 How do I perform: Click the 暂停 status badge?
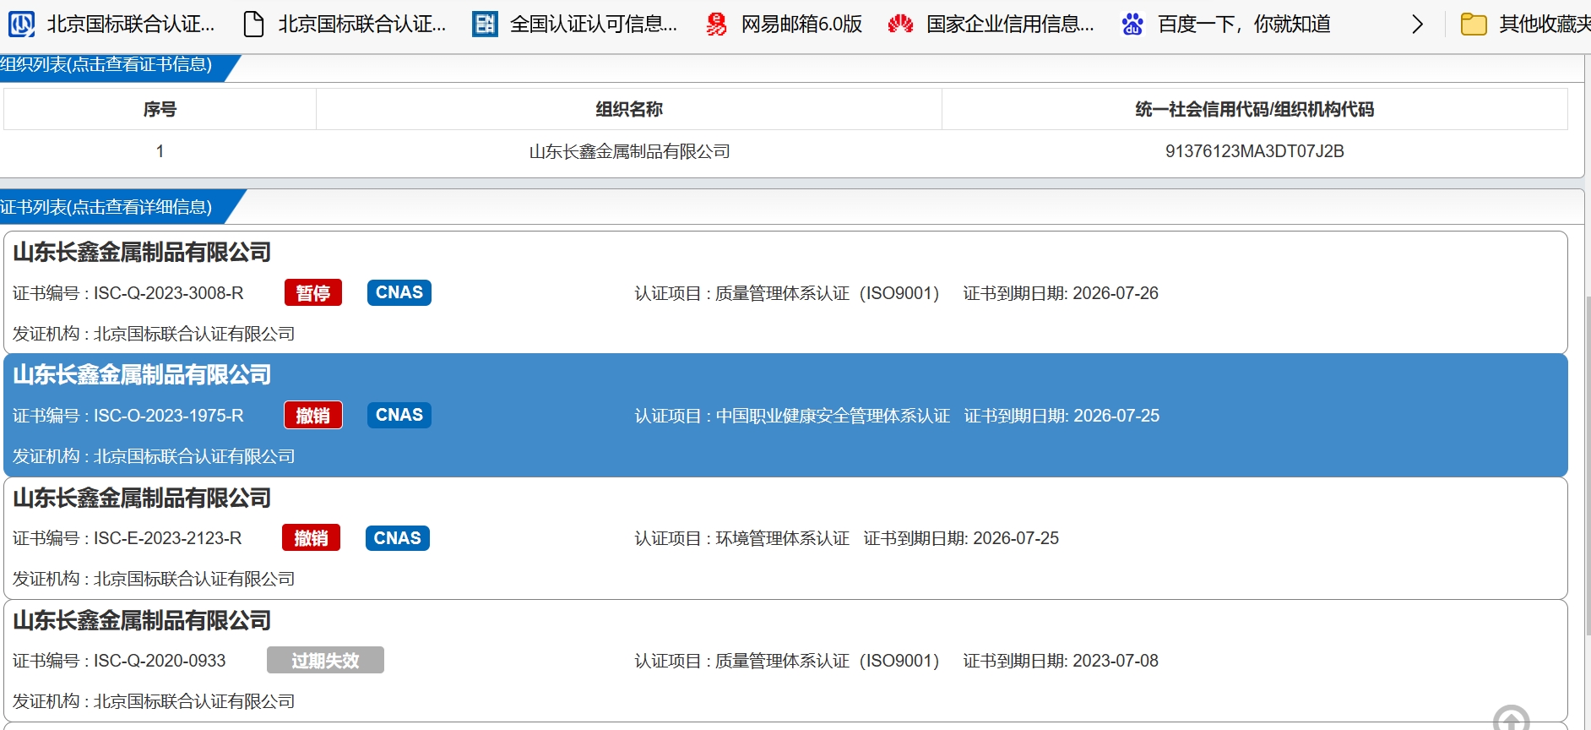pos(313,293)
